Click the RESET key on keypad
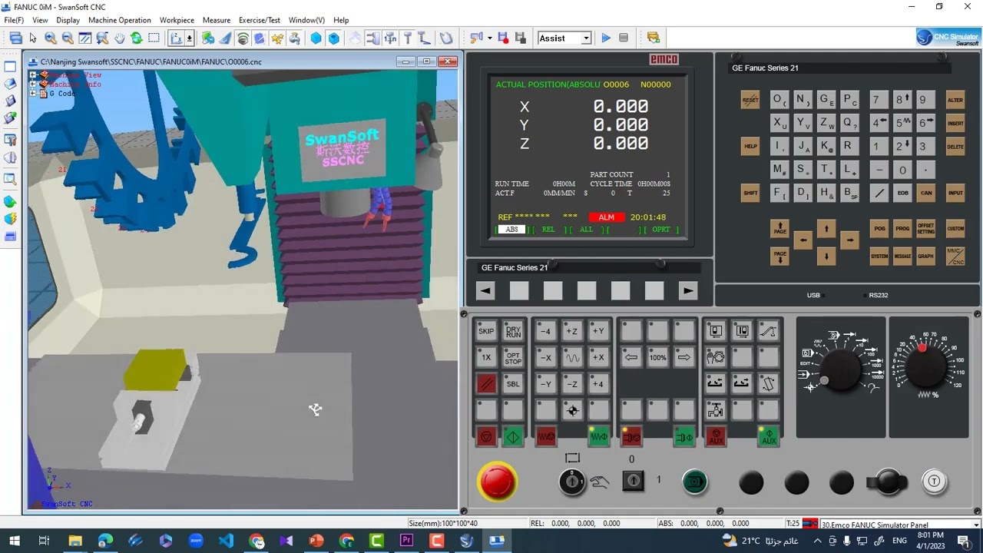983x553 pixels. tap(750, 100)
